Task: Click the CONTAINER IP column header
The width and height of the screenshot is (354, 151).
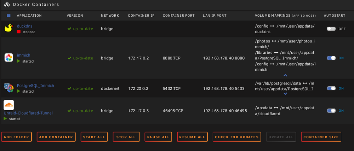Action: click(141, 16)
